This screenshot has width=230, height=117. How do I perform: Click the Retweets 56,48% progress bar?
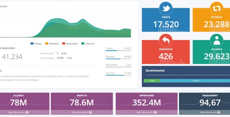118,59
